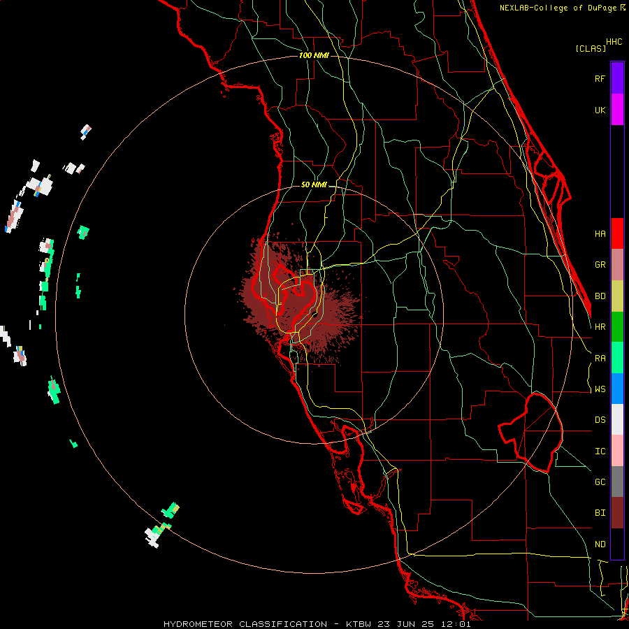Click the HR legend label
The image size is (629, 629).
tap(600, 327)
